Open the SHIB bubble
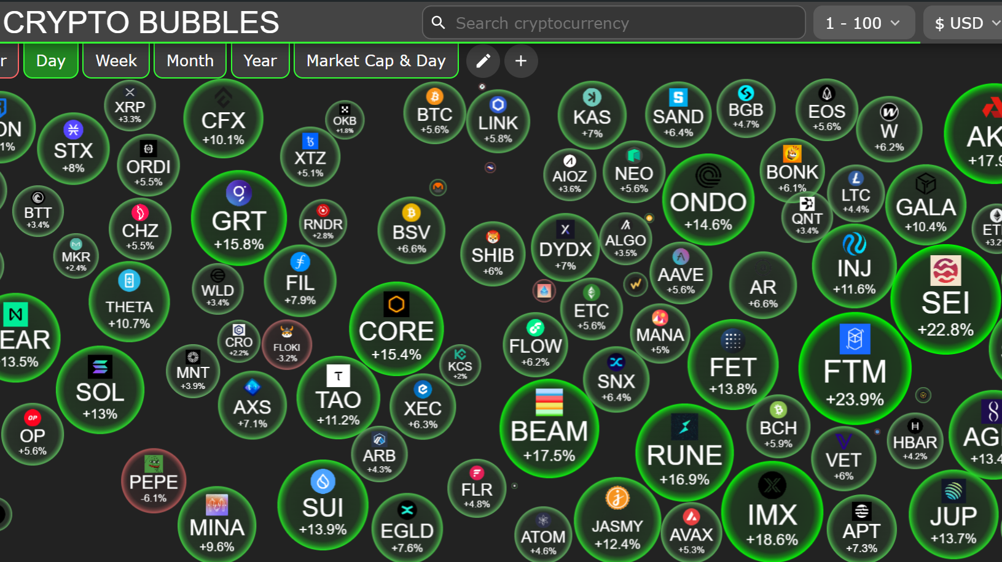Viewport: 1002px width, 562px height. 492,255
